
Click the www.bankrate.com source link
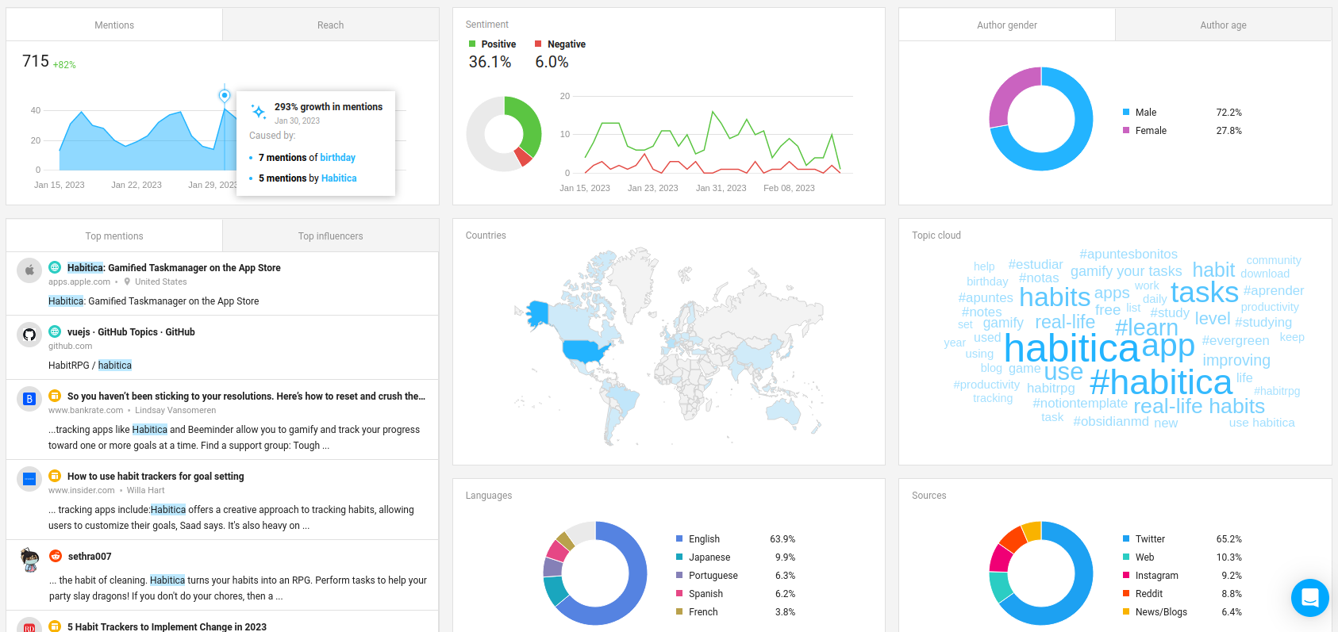click(x=86, y=410)
